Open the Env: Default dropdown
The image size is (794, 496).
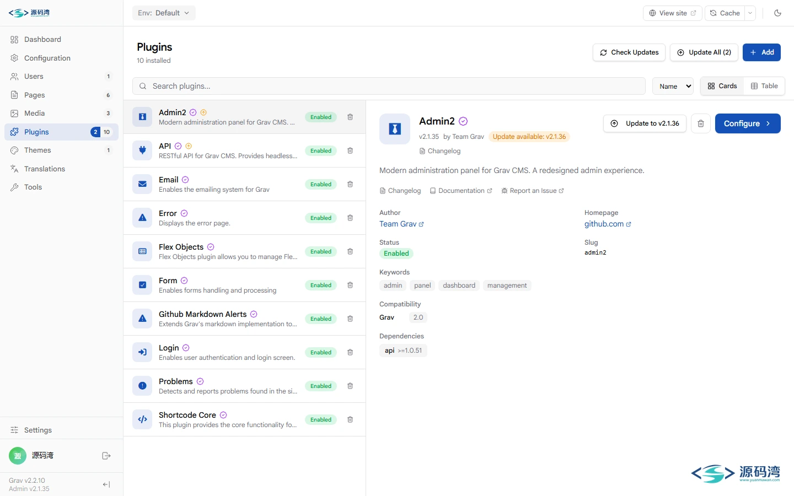pyautogui.click(x=164, y=13)
